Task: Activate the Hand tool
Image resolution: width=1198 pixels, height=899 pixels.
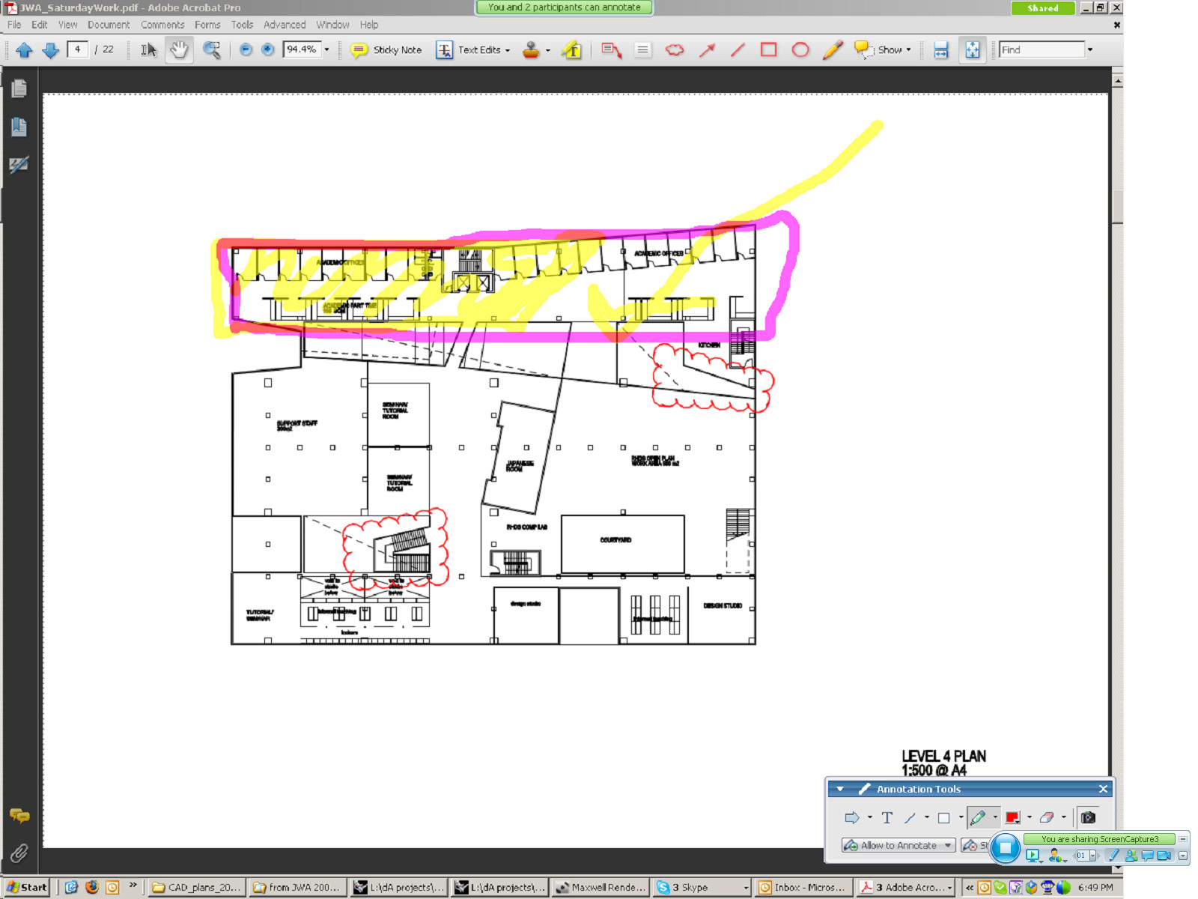Action: [179, 50]
